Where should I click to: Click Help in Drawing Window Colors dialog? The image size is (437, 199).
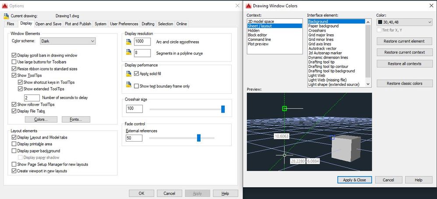click(x=419, y=180)
